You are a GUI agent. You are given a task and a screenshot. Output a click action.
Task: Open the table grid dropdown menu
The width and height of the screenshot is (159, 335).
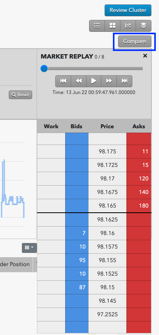tap(29, 248)
